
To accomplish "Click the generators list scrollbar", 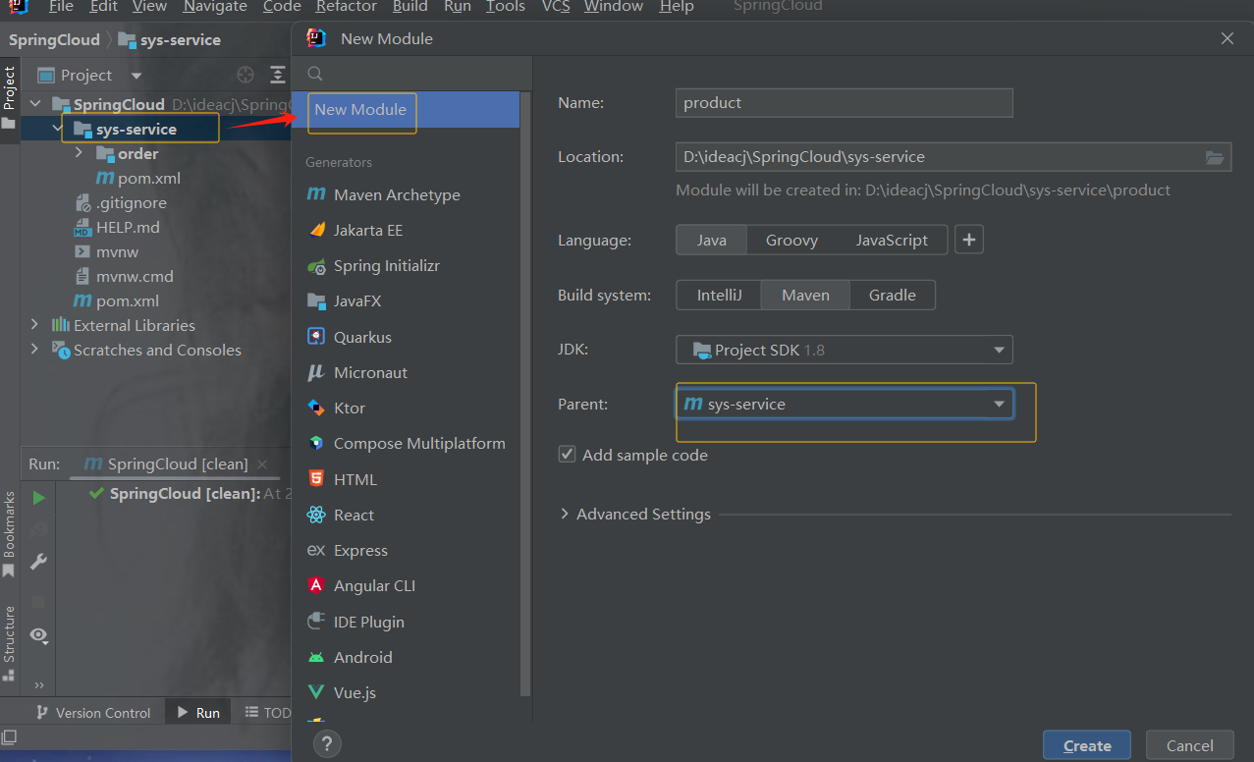I will [x=525, y=393].
